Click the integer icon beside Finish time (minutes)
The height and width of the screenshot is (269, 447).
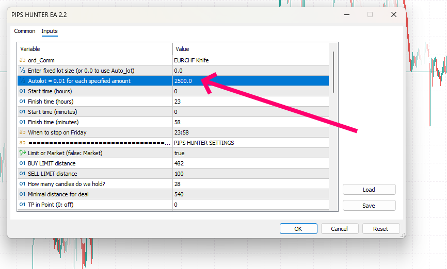pos(22,122)
